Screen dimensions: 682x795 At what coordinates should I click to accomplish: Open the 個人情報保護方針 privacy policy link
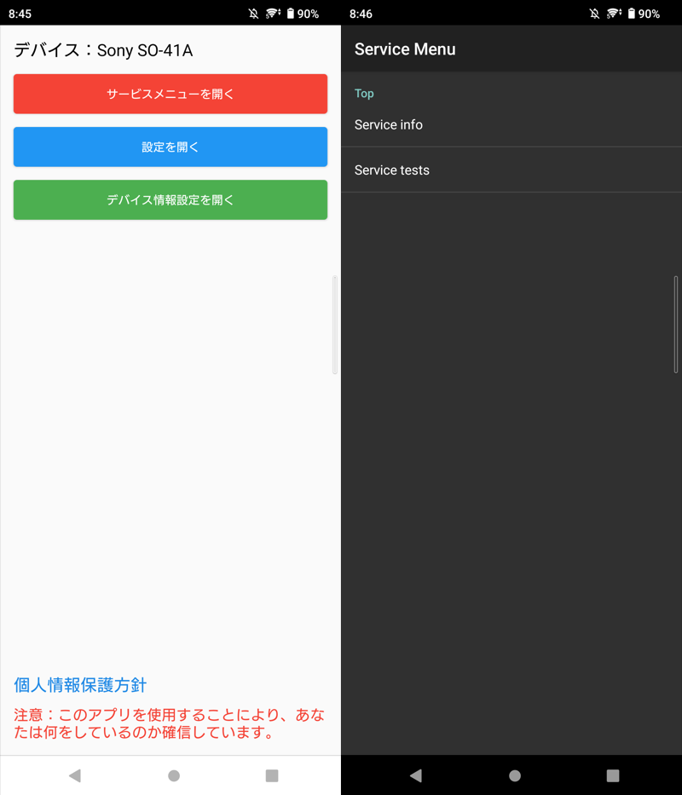click(x=81, y=685)
